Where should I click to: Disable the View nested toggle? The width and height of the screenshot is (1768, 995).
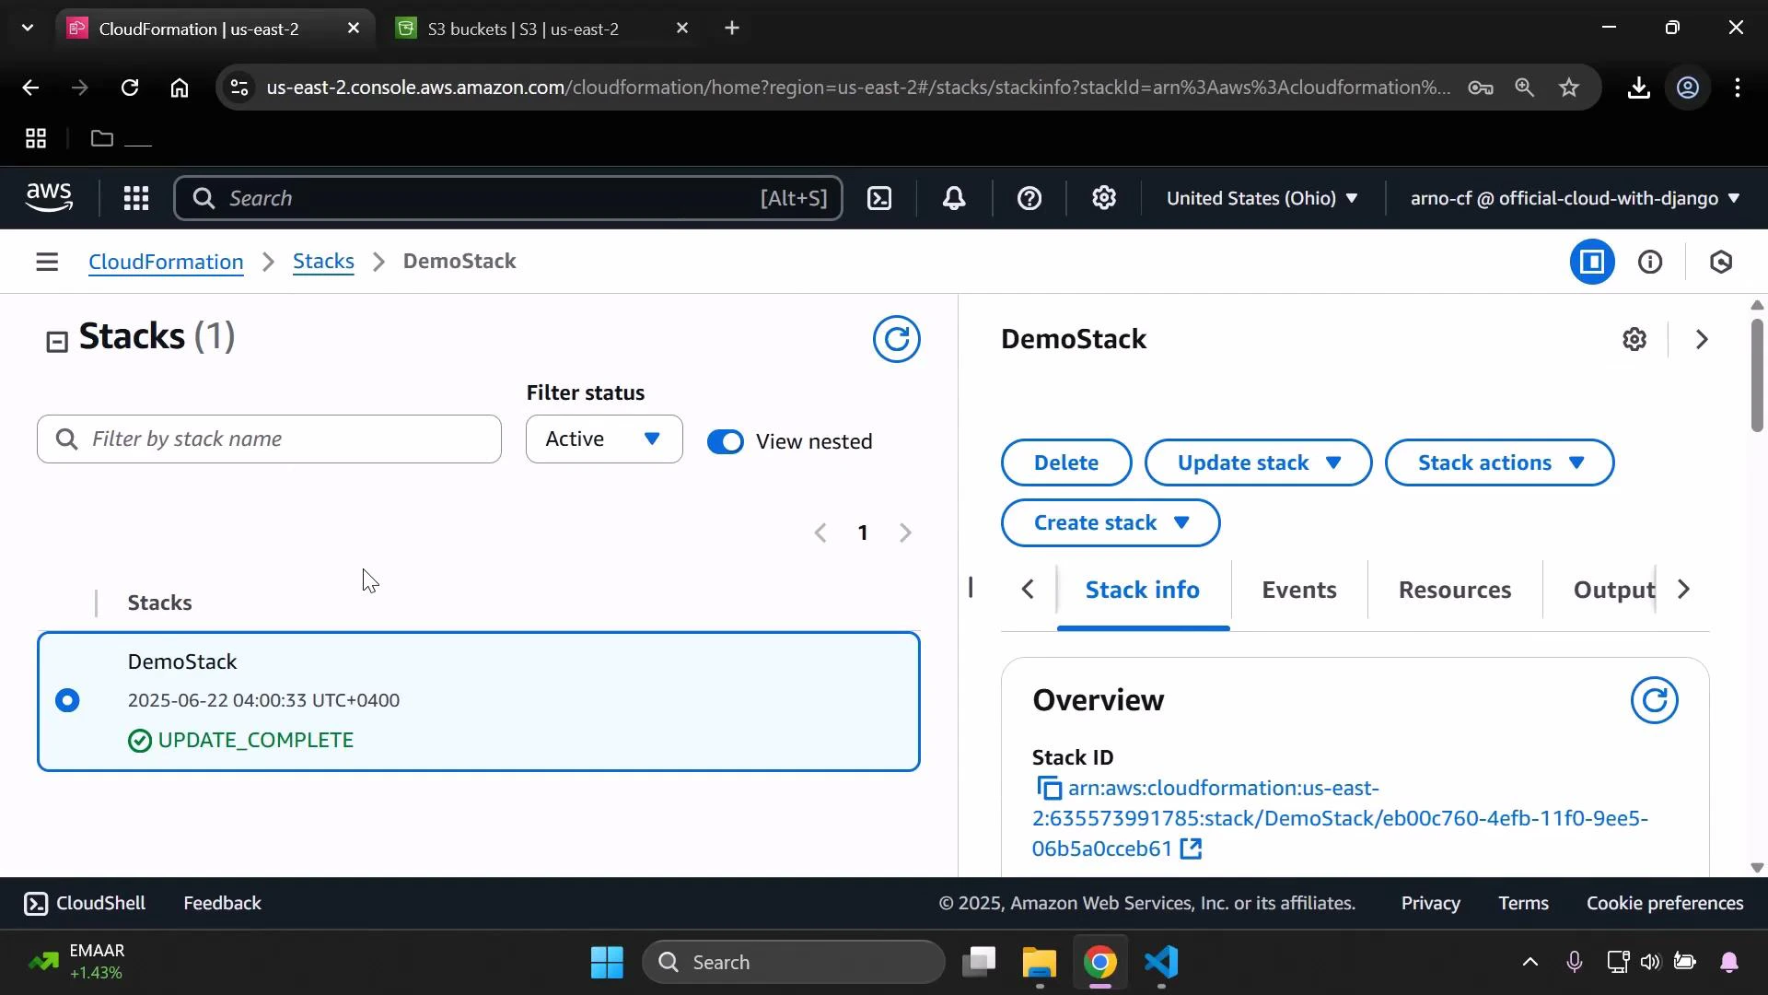[726, 441]
